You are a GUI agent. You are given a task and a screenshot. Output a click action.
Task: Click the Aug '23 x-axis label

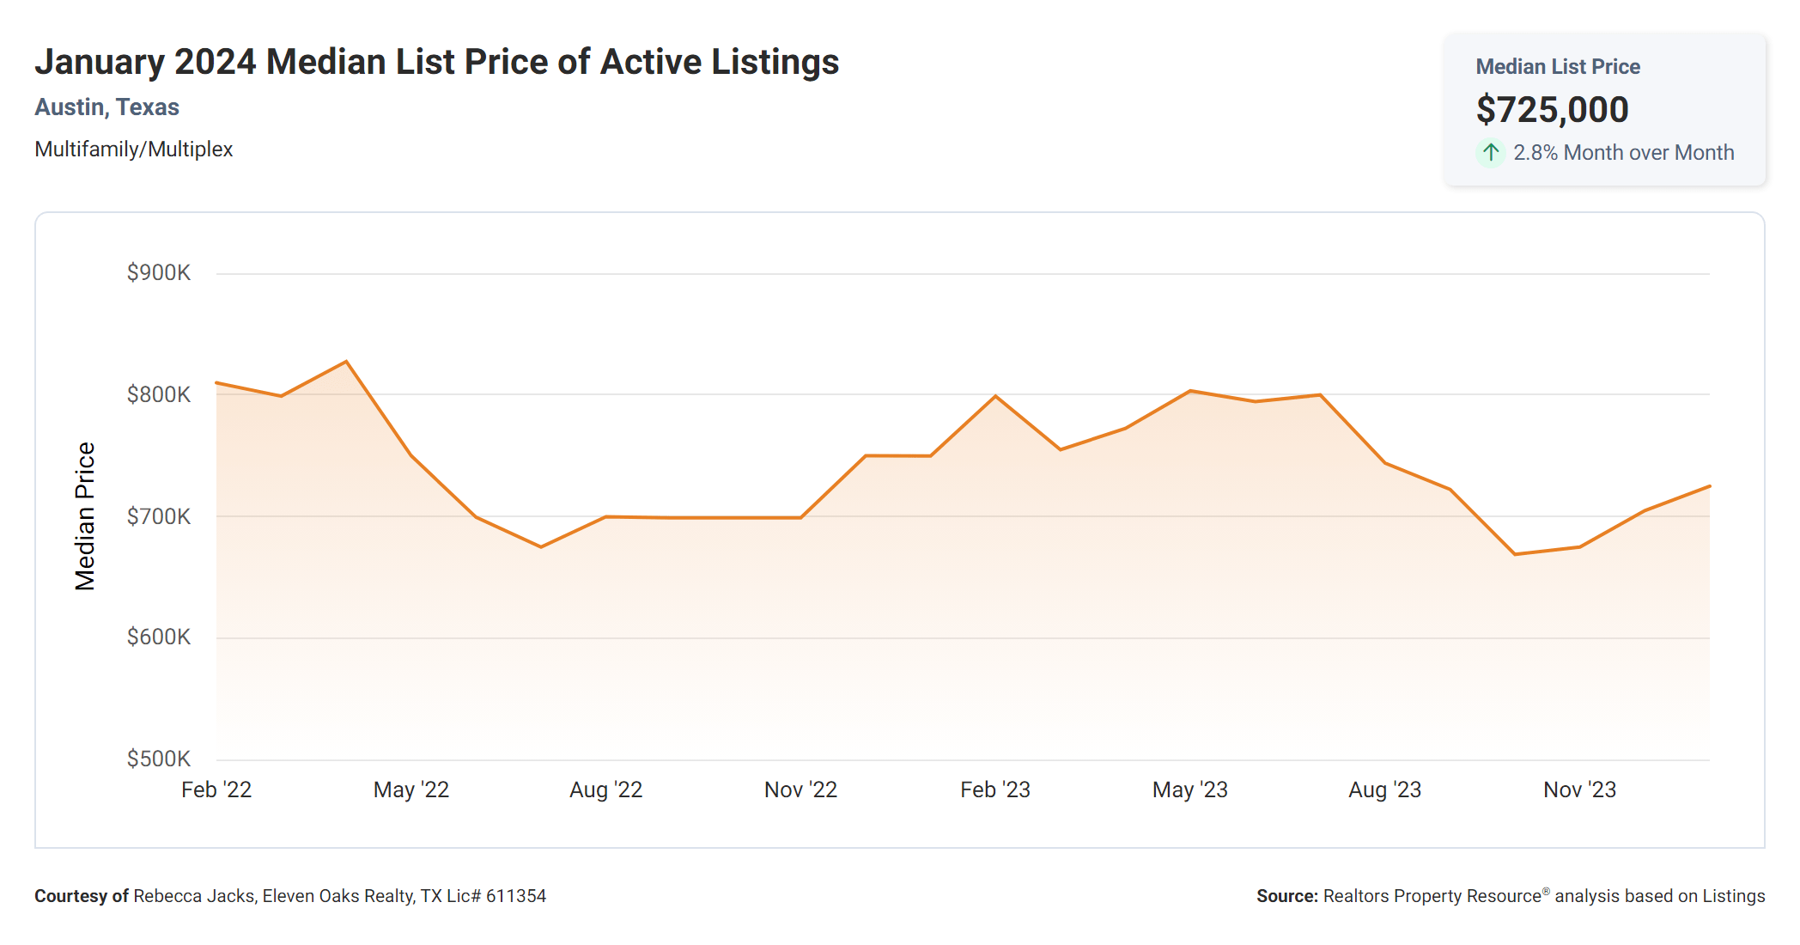pos(1384,790)
